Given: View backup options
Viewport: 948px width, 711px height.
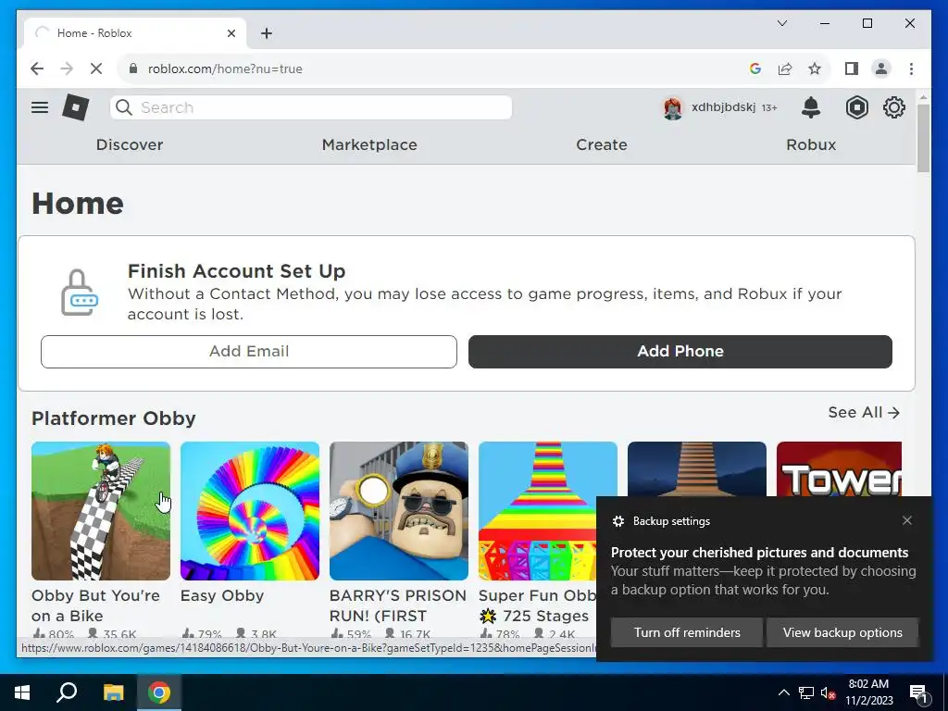Looking at the screenshot, I should click(x=842, y=632).
